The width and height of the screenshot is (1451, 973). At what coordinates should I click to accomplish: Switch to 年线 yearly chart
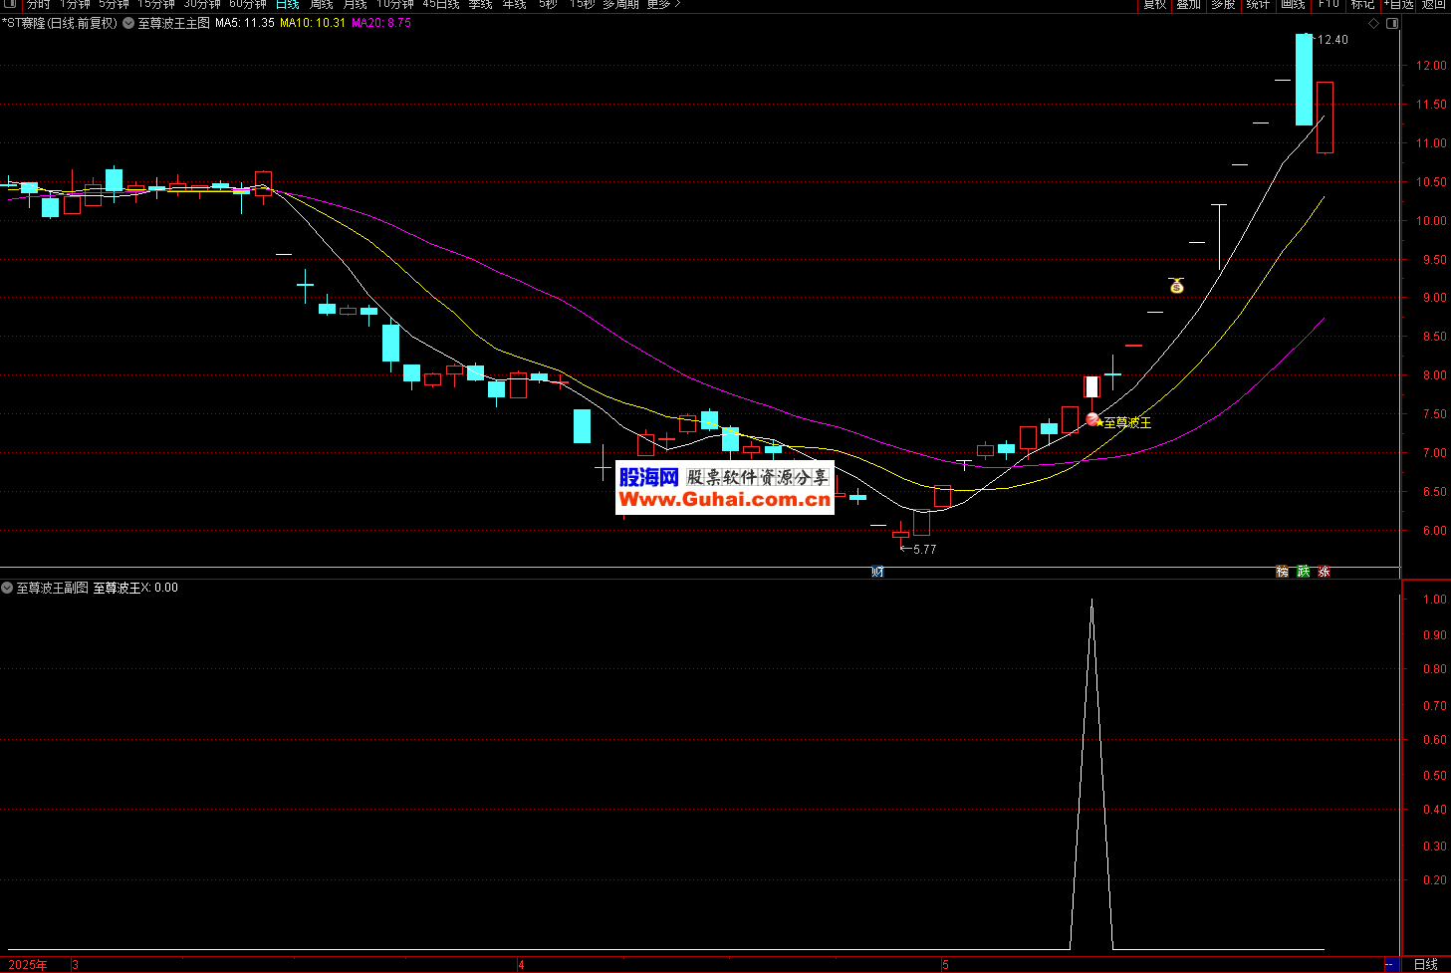click(x=514, y=5)
